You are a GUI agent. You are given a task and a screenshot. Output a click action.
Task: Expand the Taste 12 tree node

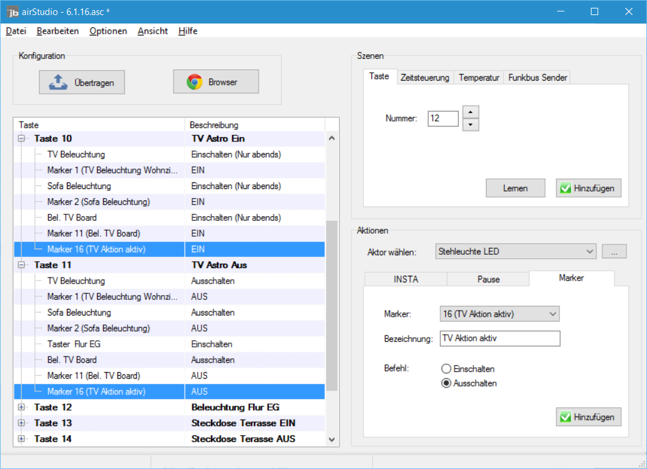[x=22, y=408]
